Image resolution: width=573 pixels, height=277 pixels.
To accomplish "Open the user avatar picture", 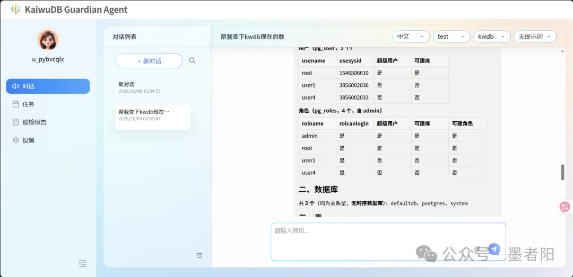I will point(48,40).
